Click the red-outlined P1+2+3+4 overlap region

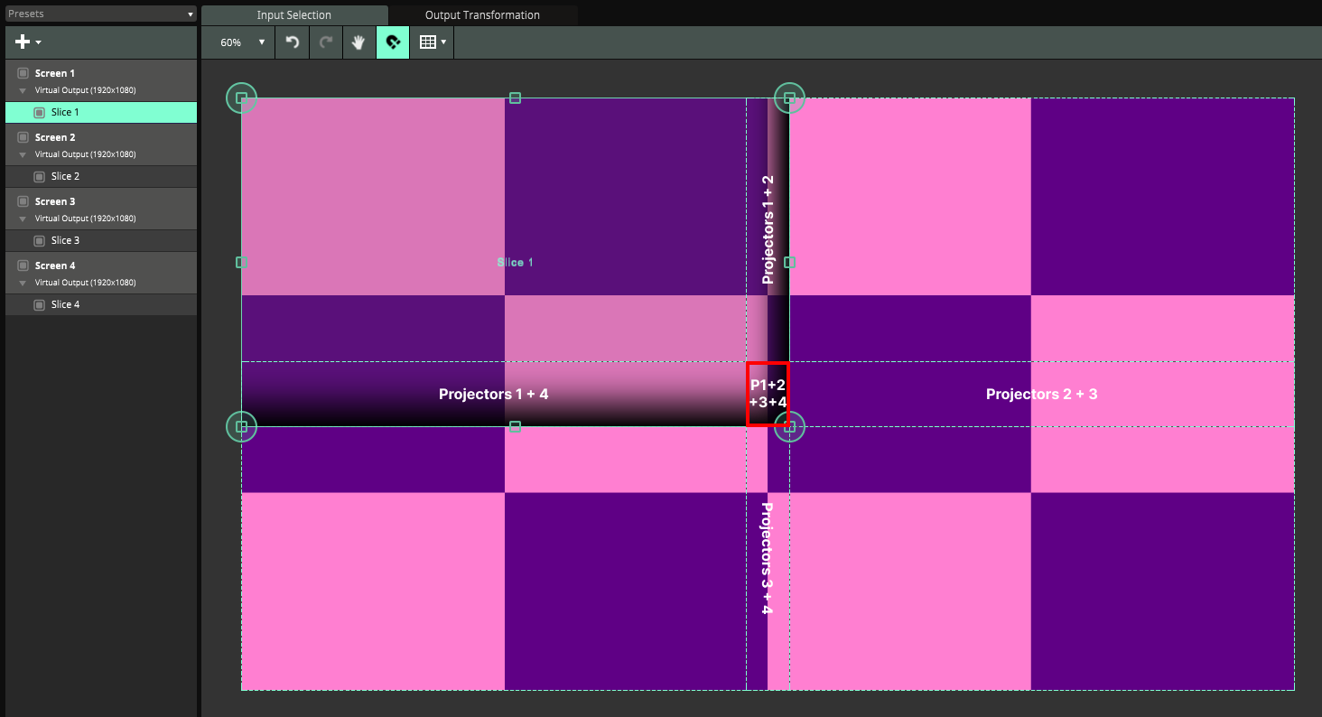[x=768, y=394]
